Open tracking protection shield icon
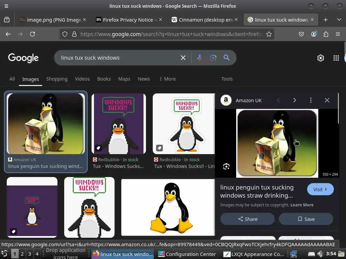This screenshot has width=346, height=259. [x=65, y=34]
